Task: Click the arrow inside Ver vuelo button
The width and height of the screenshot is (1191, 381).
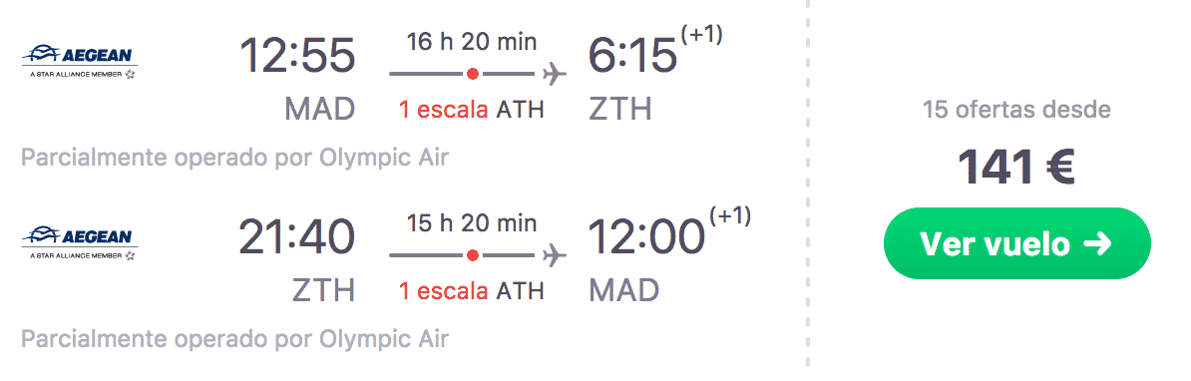Action: (1097, 244)
